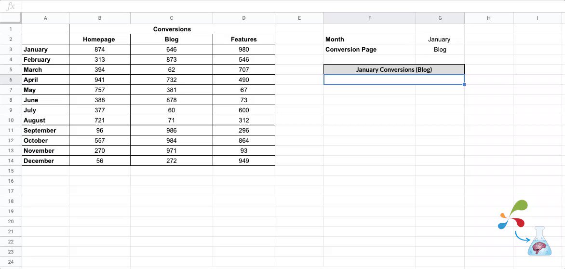Click cell with value 546
Image resolution: width=565 pixels, height=269 pixels.
tap(244, 59)
